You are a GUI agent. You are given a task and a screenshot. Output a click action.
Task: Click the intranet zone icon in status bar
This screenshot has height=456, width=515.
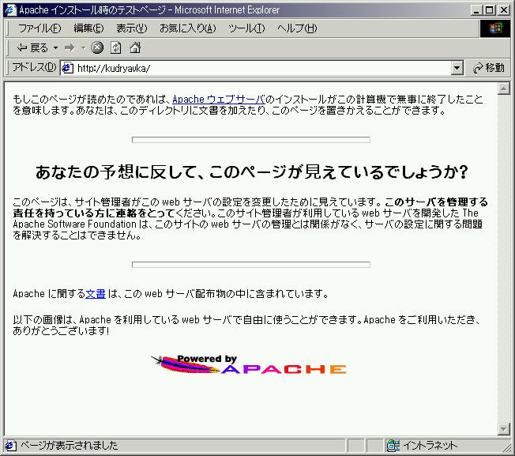393,445
